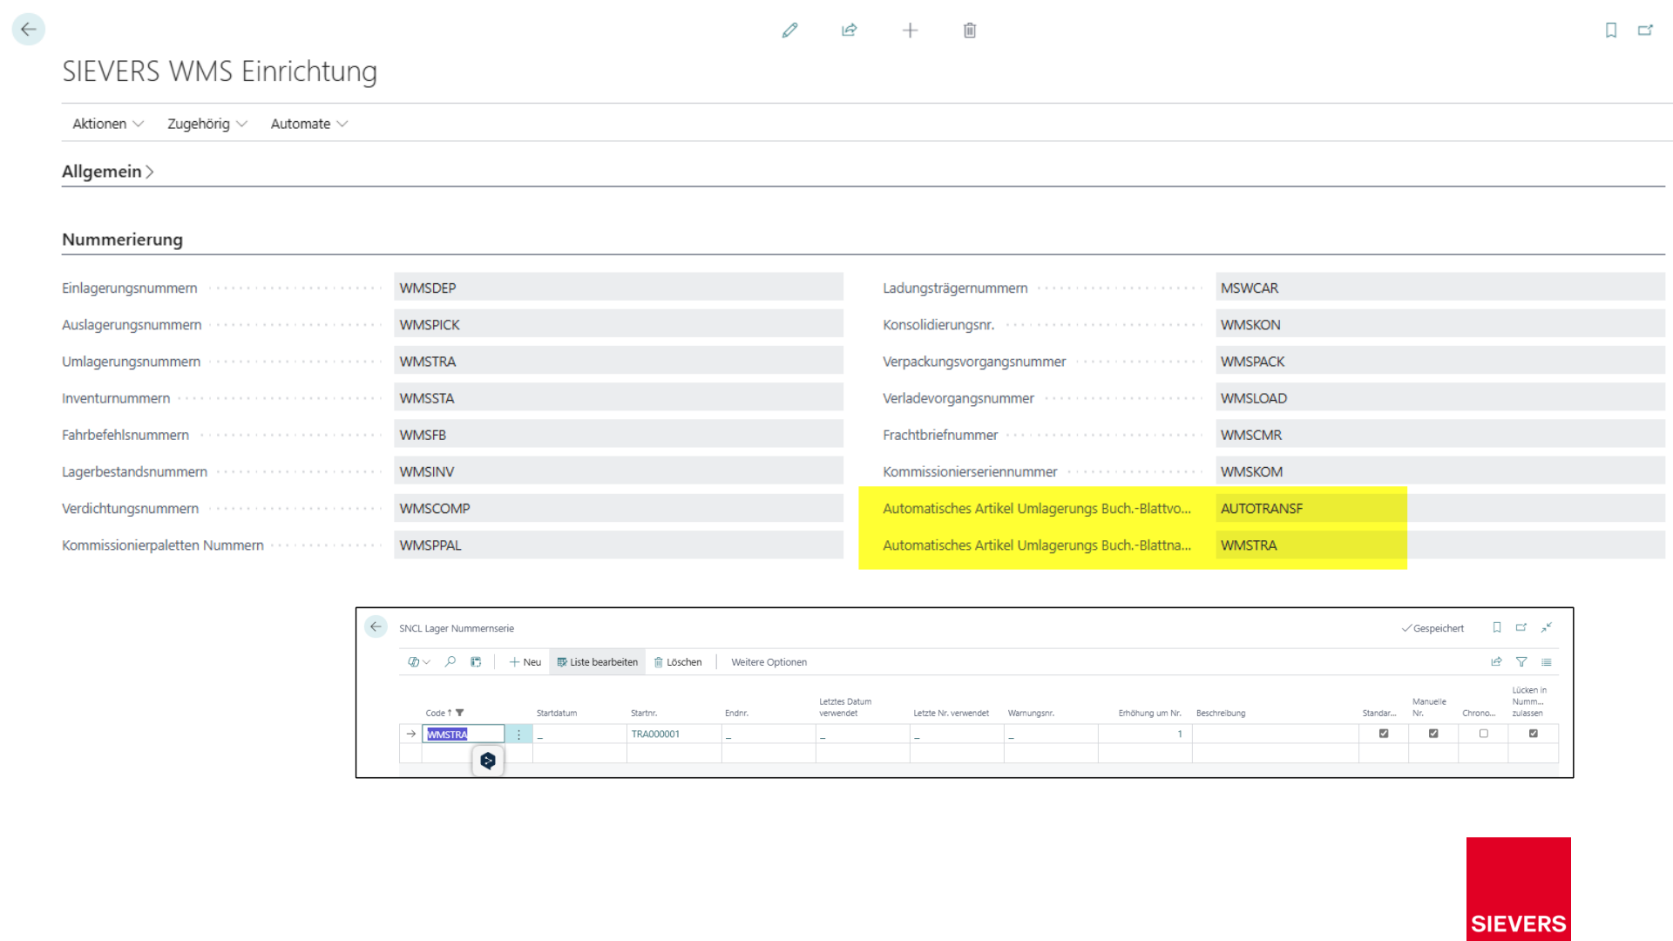1673x941 pixels.
Task: Click the Ladungsträgernummern field MSWCAR
Action: coord(1439,288)
